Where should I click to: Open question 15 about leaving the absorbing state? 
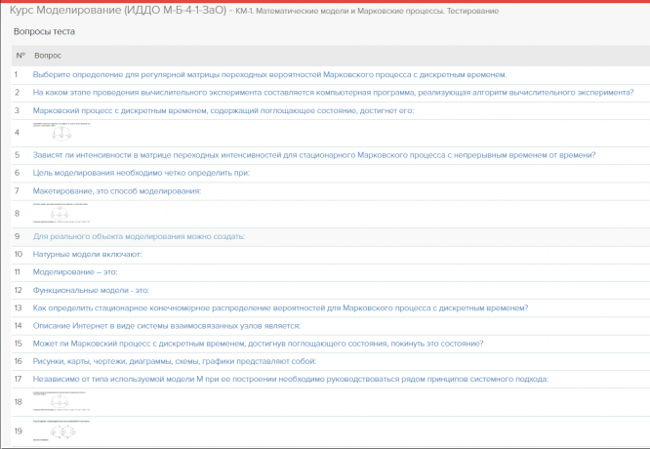coord(258,344)
